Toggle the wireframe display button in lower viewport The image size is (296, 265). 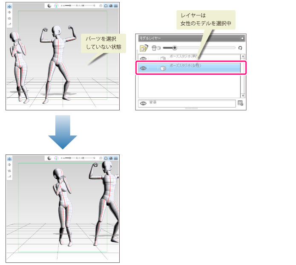click(x=106, y=158)
